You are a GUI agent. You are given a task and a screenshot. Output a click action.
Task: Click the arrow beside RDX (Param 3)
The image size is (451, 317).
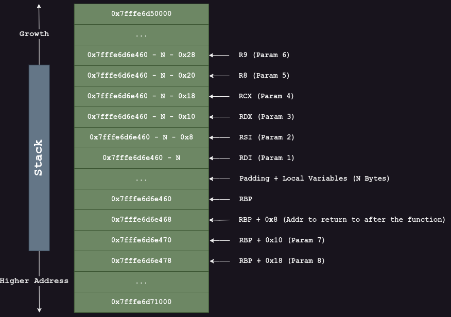219,117
